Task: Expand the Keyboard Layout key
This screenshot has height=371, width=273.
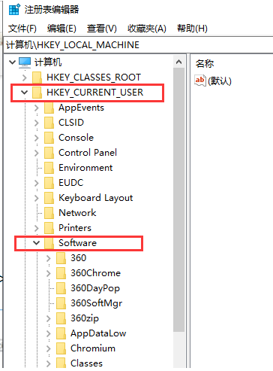Action: (x=37, y=198)
